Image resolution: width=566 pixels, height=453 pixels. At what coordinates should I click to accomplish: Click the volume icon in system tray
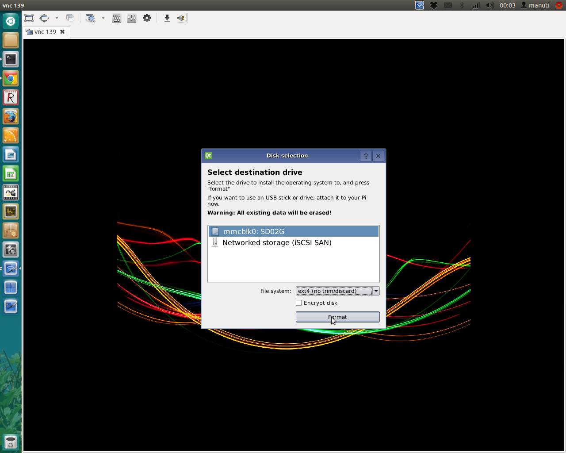tap(490, 5)
